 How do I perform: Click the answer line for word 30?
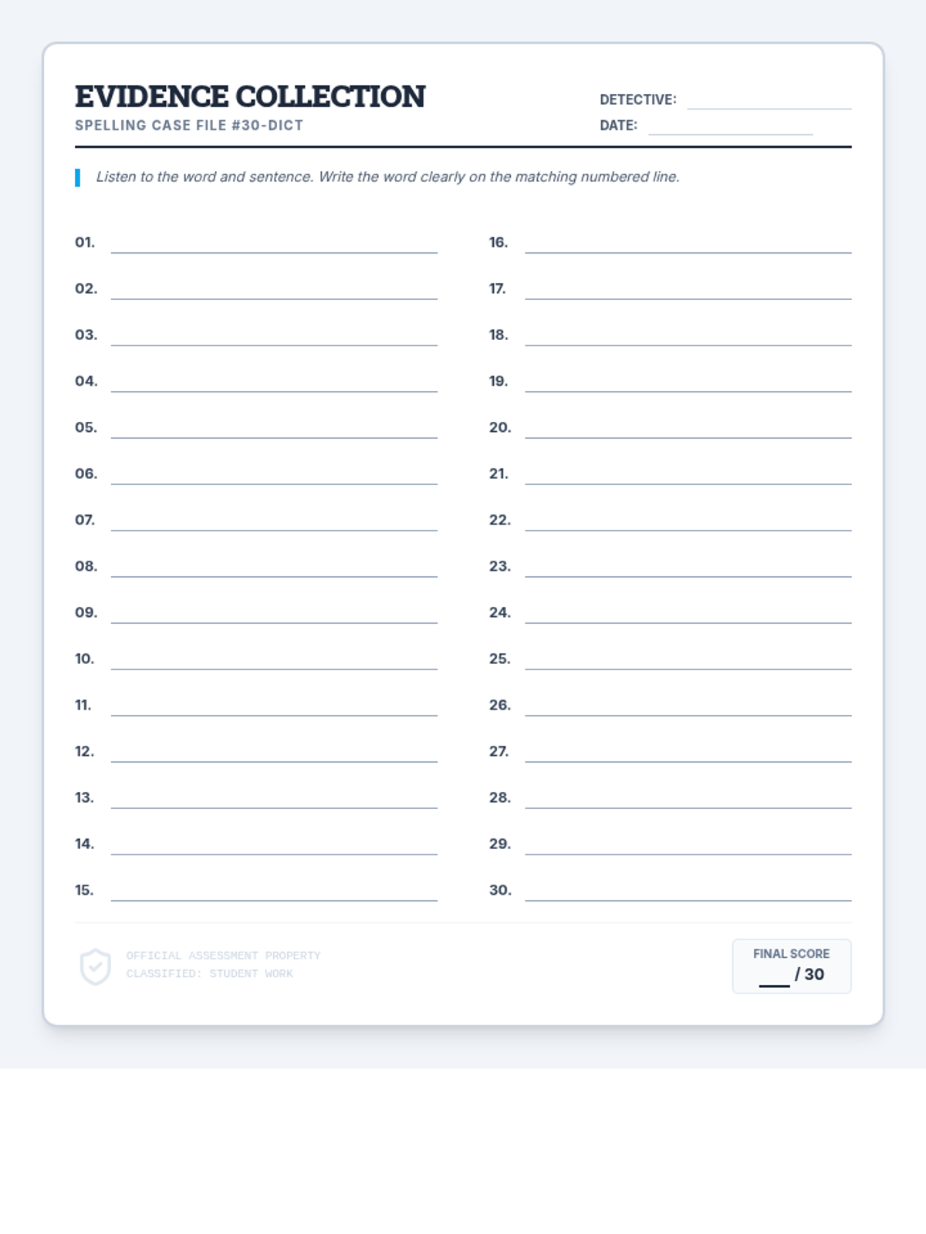pyautogui.click(x=688, y=893)
